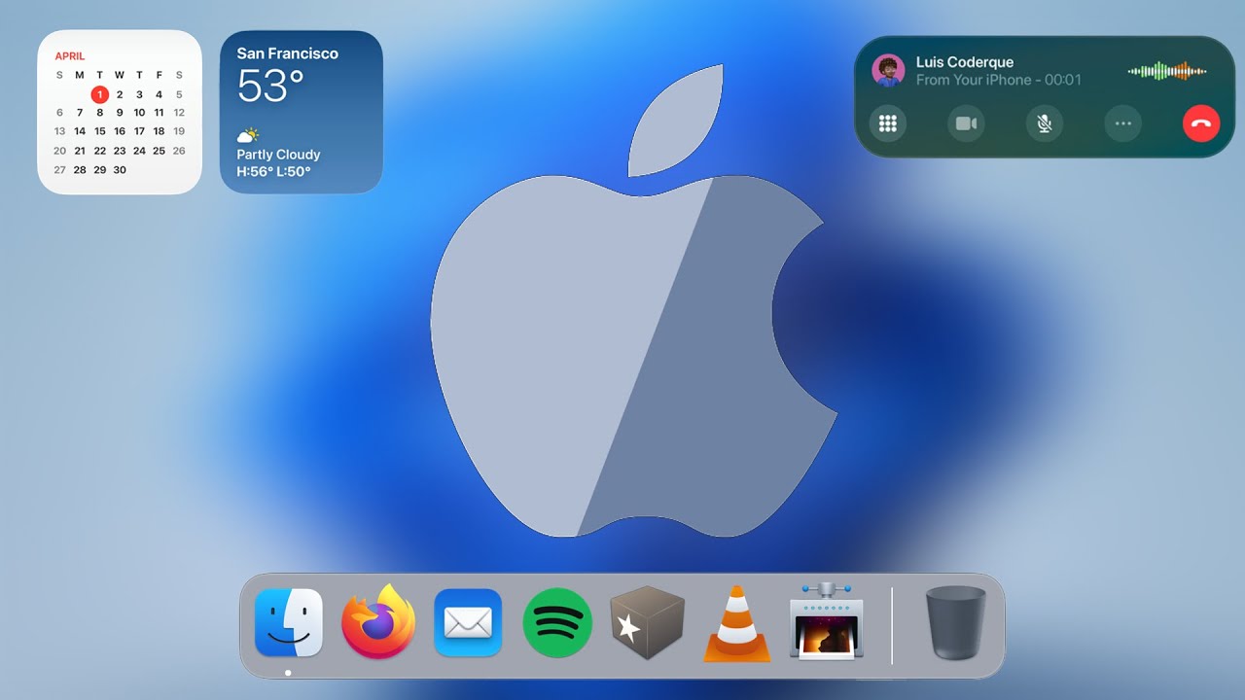End the call with Luis Coderque
This screenshot has height=700, width=1245.
[x=1201, y=123]
